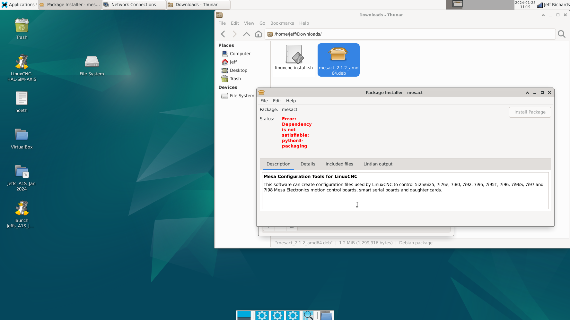This screenshot has width=570, height=320.
Task: Open Thunar File menu
Action: (222, 23)
